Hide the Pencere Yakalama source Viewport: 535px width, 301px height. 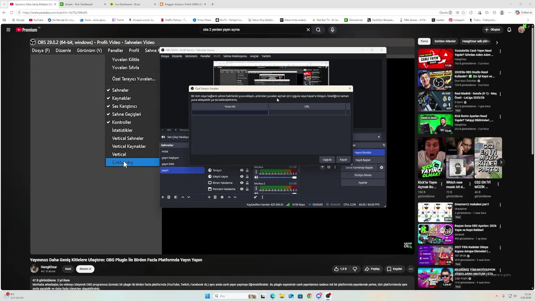click(242, 189)
